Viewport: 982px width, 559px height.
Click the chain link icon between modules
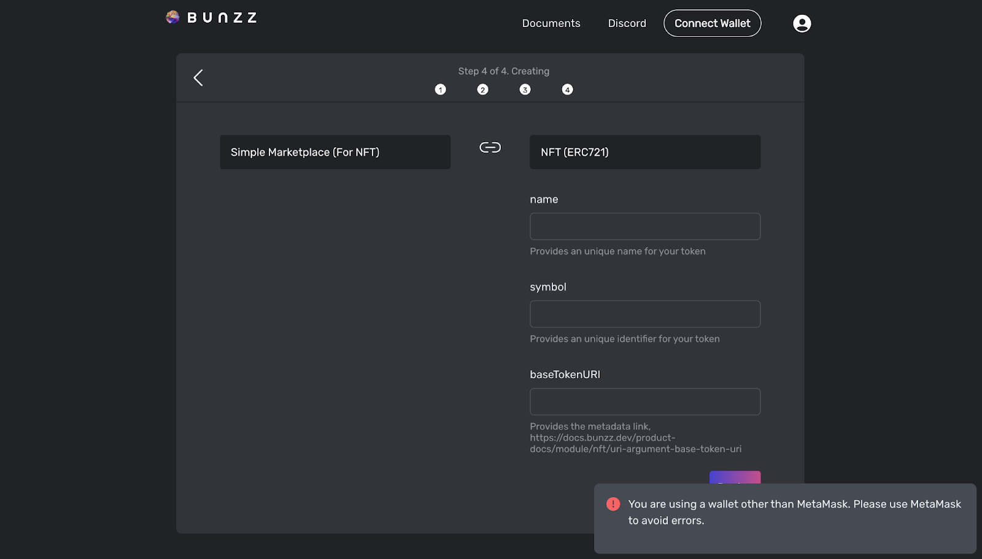[489, 147]
